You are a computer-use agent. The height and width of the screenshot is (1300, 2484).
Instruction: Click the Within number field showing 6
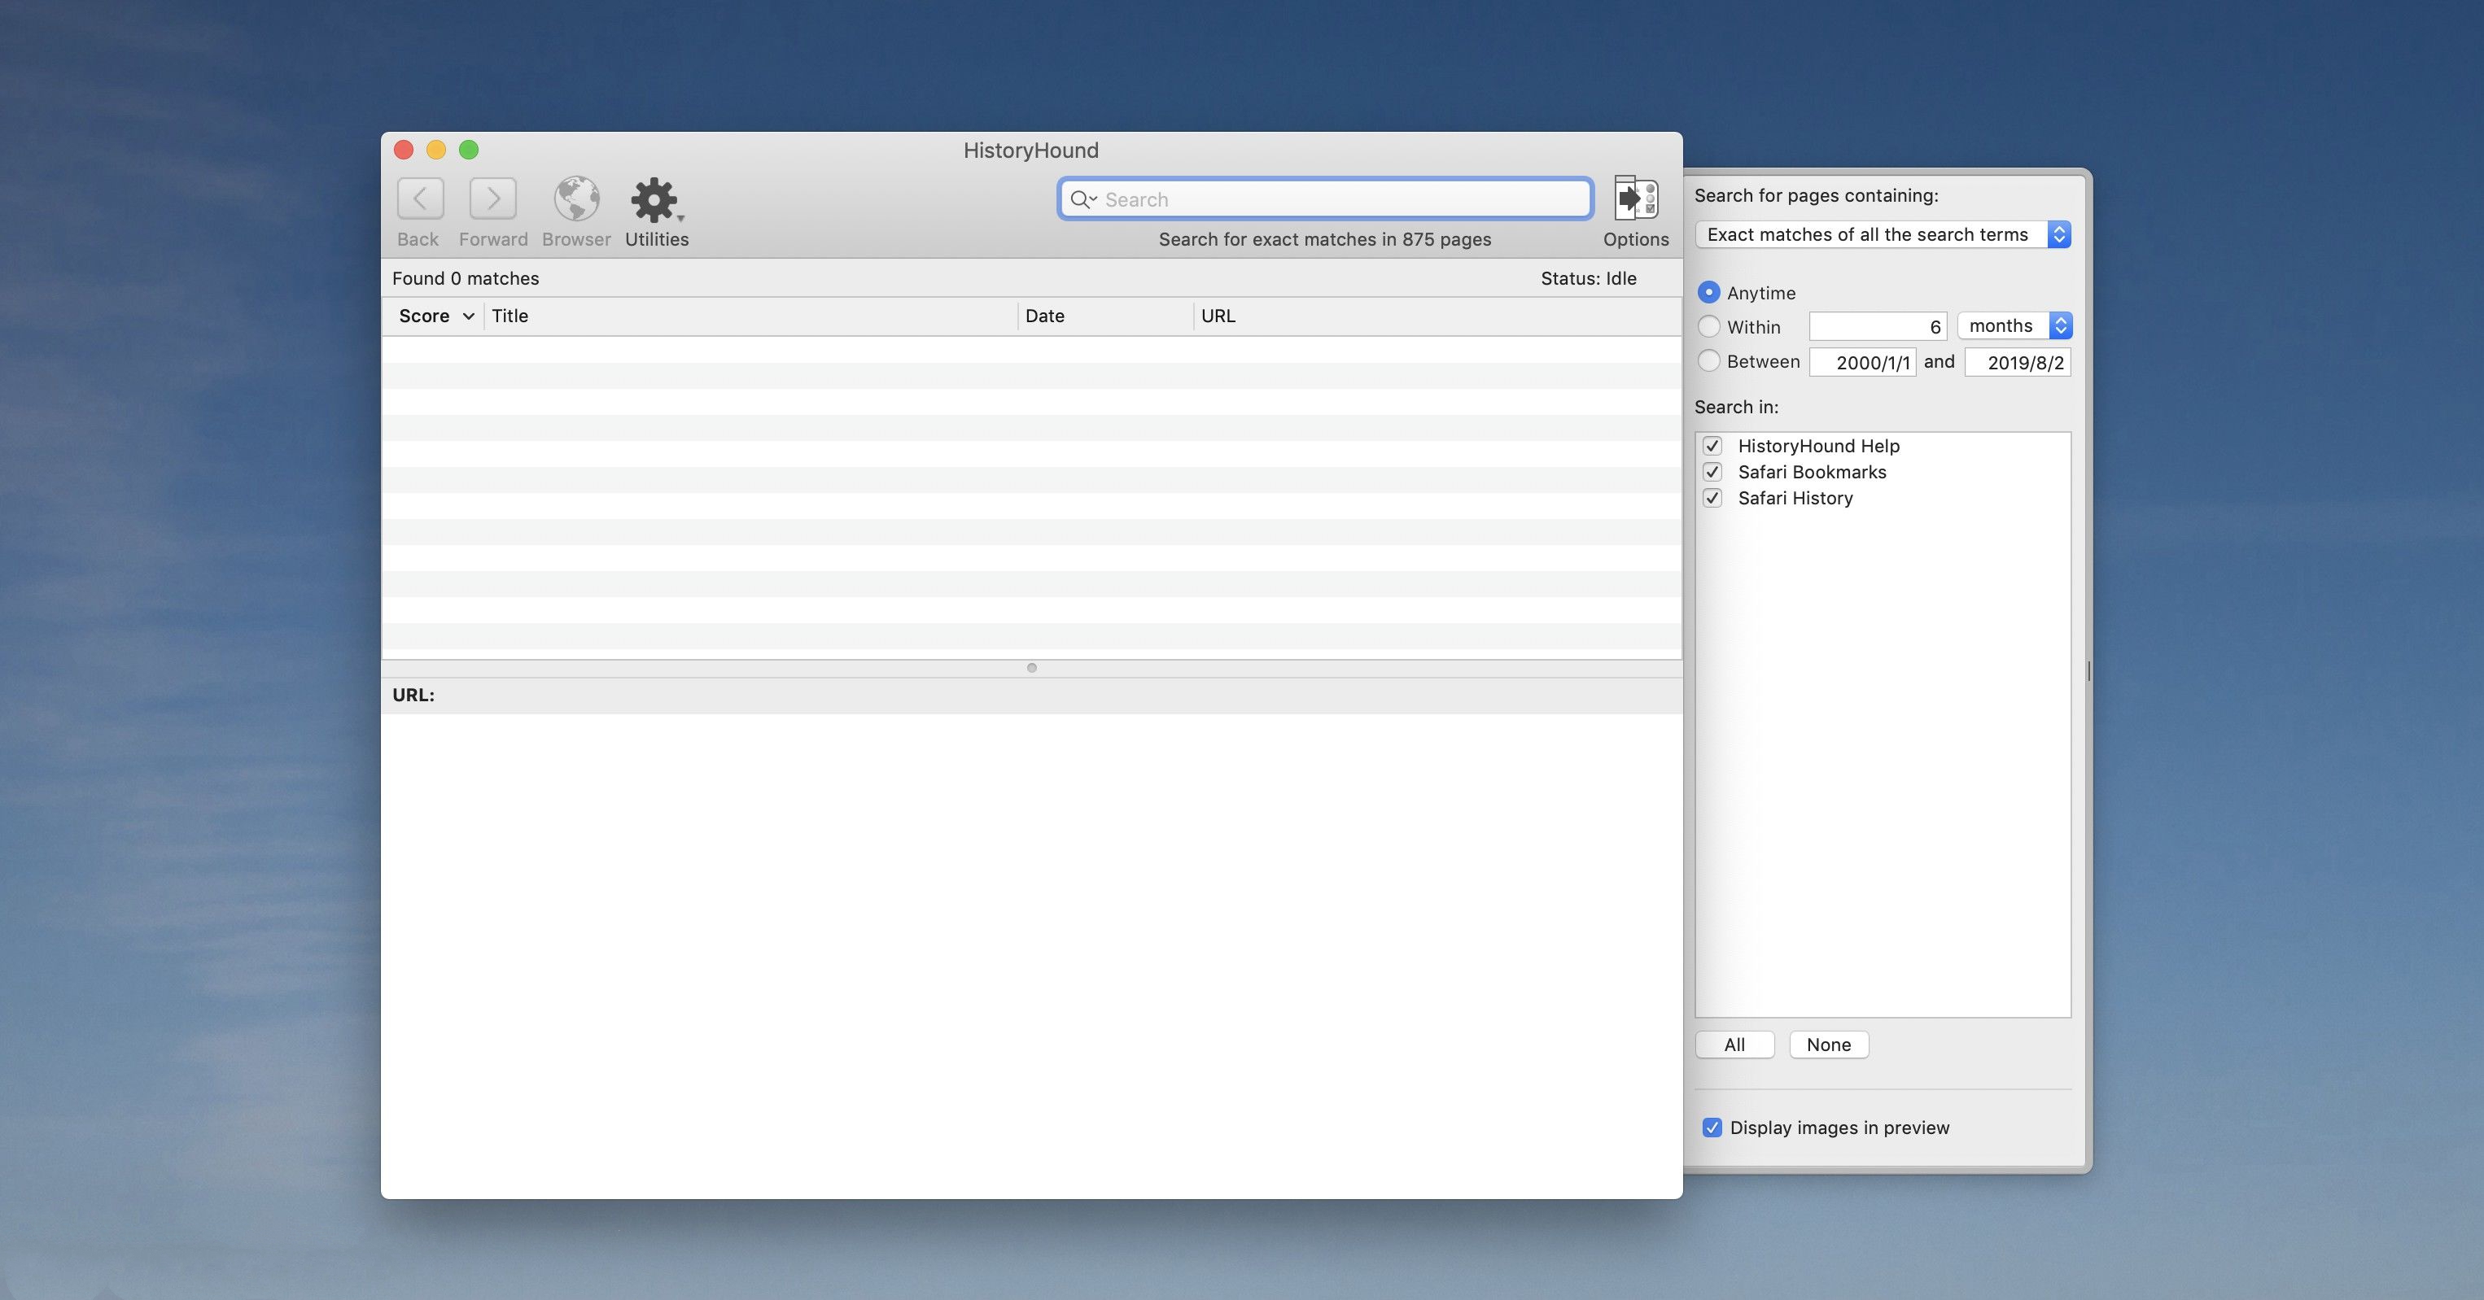[x=1878, y=327]
